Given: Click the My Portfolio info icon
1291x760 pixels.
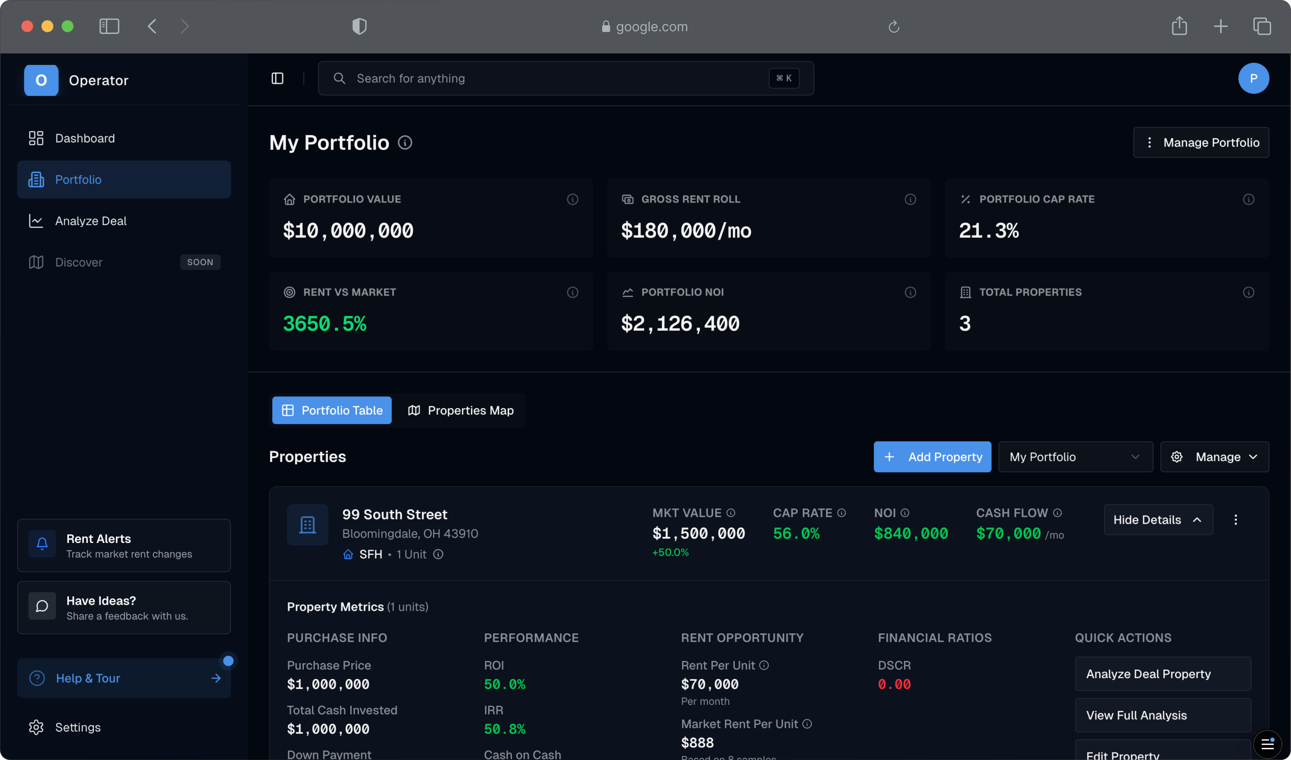Looking at the screenshot, I should coord(405,142).
